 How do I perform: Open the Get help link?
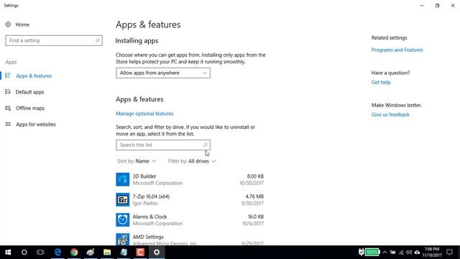[x=381, y=82]
